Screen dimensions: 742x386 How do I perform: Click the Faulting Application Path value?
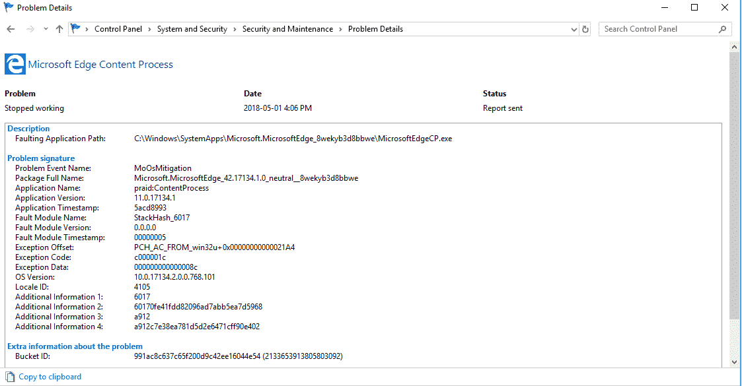(x=293, y=139)
